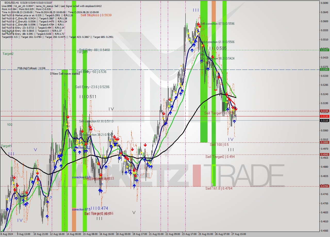Click '8 Aug 2024' on time axis
The image size is (330, 237).
coord(6,234)
